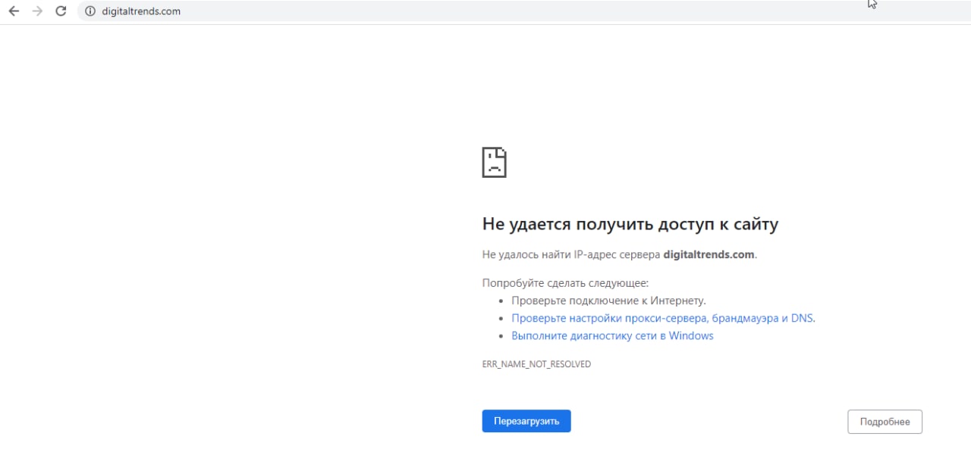971x458 pixels.
Task: Click the Попробуйте сделать следующее text
Action: pyautogui.click(x=565, y=283)
